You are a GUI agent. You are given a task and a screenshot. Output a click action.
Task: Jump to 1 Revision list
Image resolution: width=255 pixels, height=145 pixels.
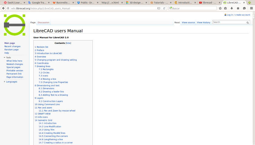pos(41,47)
